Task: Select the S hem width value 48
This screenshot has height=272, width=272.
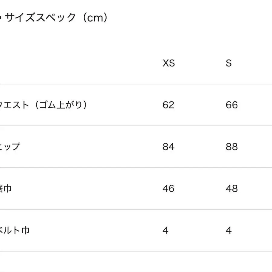Action: click(x=232, y=189)
